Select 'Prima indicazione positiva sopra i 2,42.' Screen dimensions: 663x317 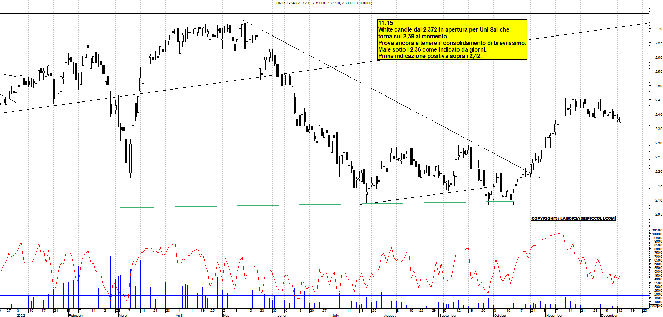430,56
